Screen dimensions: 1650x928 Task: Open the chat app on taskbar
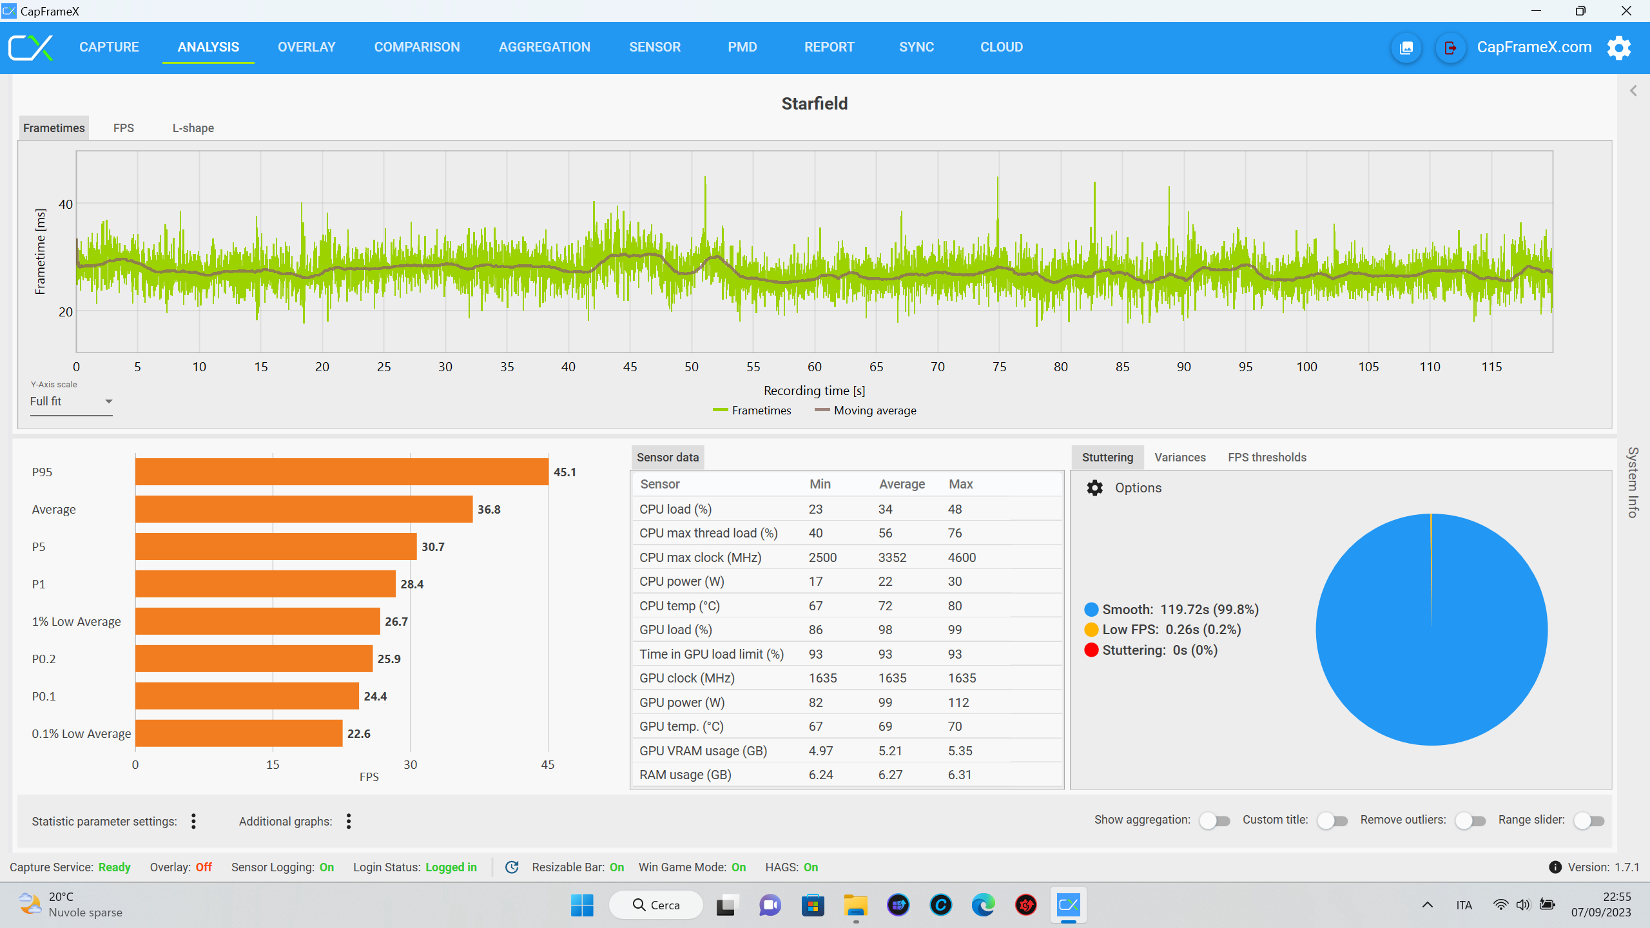[x=770, y=905]
